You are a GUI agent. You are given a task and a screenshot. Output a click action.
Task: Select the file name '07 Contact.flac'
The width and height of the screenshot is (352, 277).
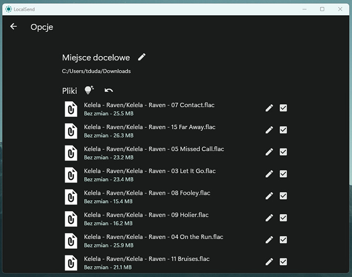[193, 105]
